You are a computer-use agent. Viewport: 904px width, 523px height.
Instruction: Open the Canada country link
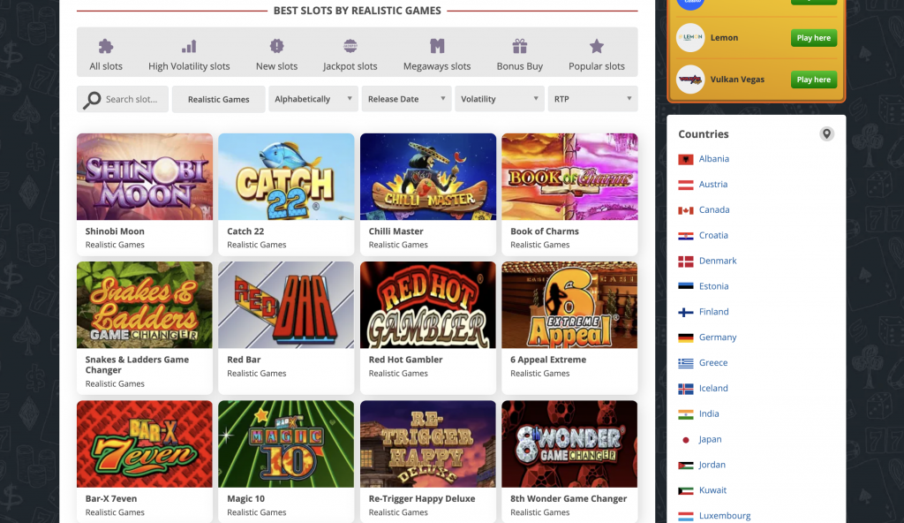714,209
